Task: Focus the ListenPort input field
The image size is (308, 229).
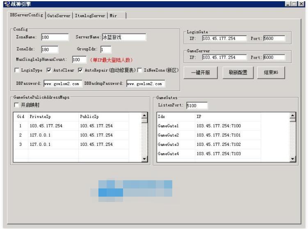Action: point(196,106)
